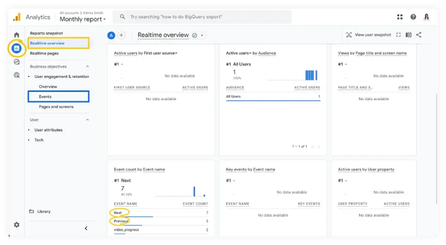Click EVENT COUNT column header
This screenshot has height=245, width=446.
click(x=195, y=204)
